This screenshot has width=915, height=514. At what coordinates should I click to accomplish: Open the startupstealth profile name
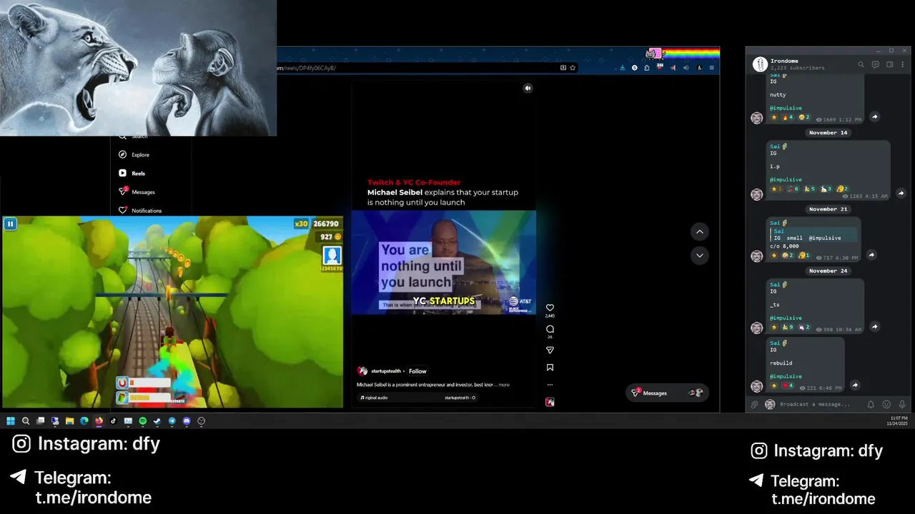point(385,371)
